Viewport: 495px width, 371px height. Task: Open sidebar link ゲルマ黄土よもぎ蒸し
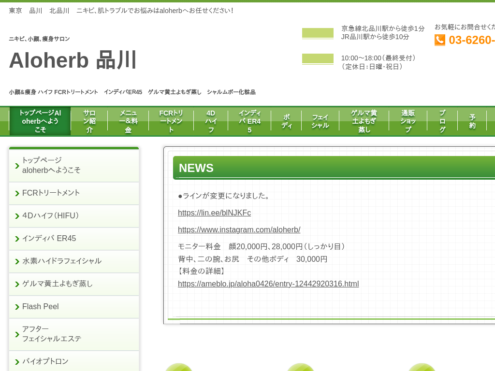click(x=74, y=284)
